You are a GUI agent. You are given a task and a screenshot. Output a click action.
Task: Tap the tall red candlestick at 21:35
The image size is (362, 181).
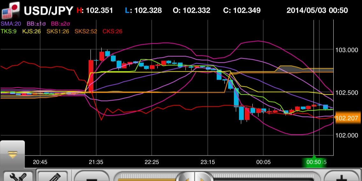[x=91, y=76]
